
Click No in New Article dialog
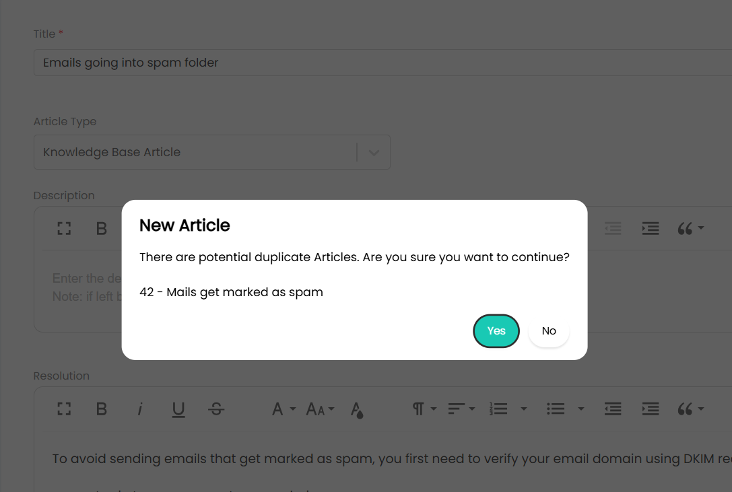tap(549, 331)
